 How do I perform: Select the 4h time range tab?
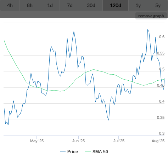pyautogui.click(x=10, y=5)
